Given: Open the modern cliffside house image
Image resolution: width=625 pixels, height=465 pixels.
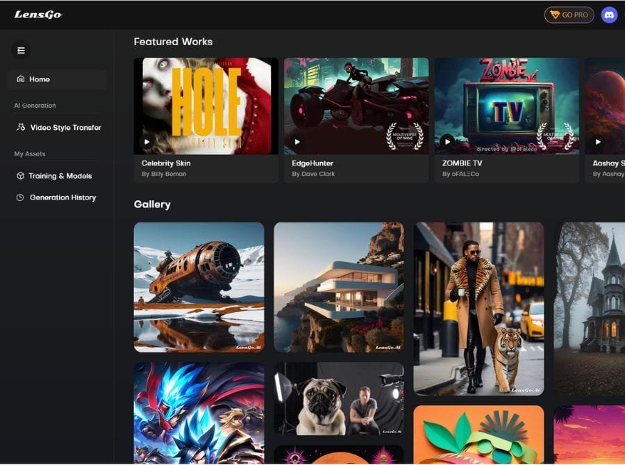Looking at the screenshot, I should tap(338, 287).
